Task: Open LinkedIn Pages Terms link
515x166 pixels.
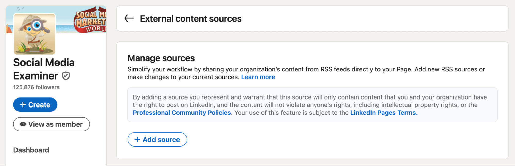Action: click(x=384, y=113)
